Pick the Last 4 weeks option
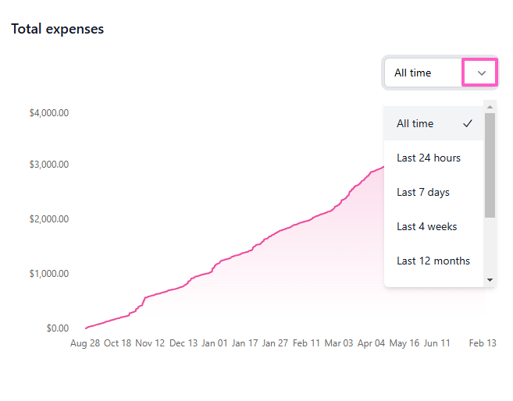513x401 pixels. (426, 226)
